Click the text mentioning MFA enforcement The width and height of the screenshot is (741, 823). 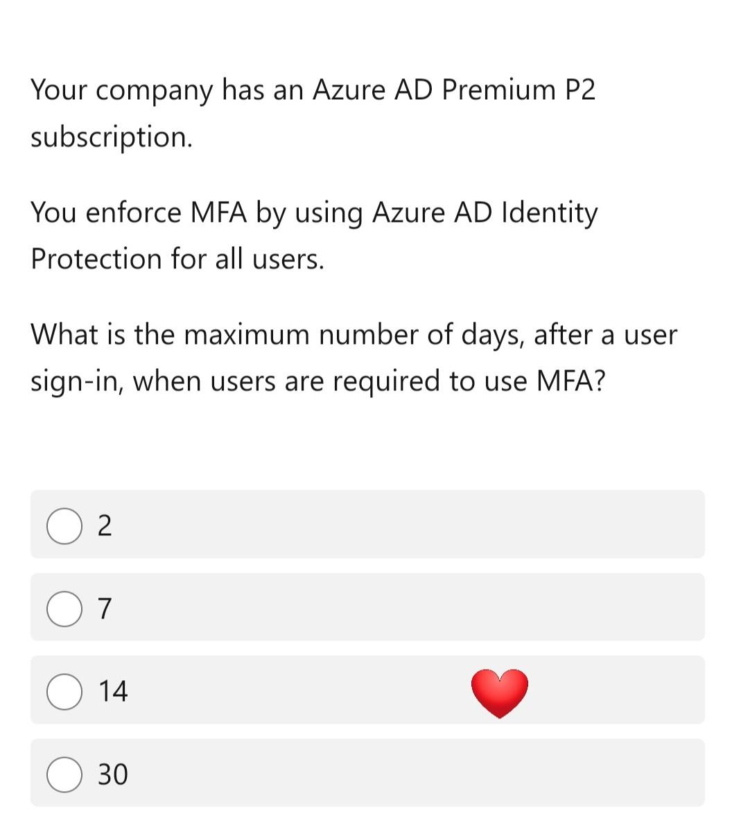312,236
